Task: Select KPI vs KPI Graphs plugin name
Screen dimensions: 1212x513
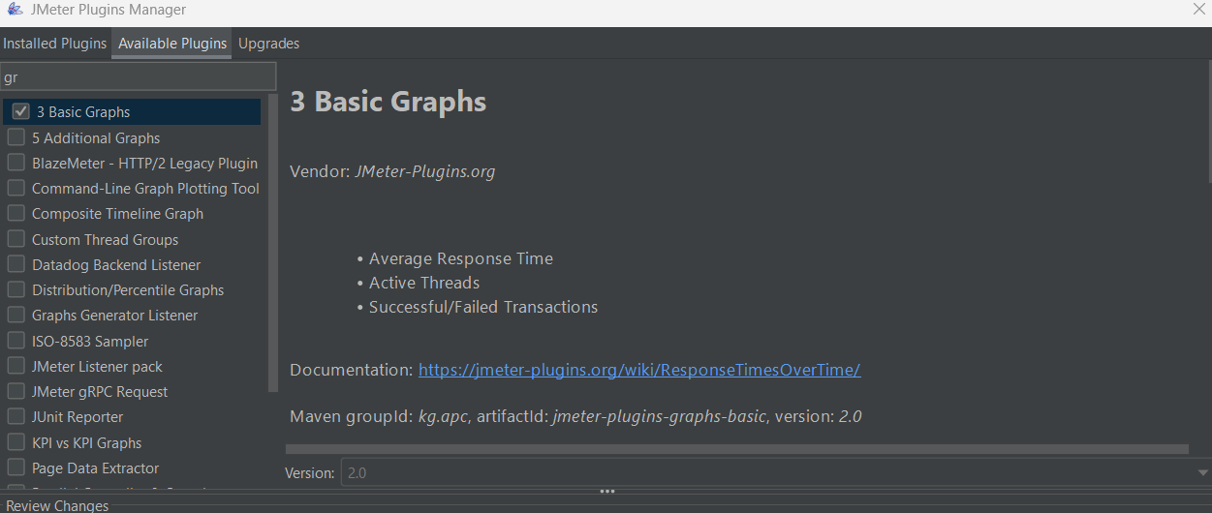Action: pos(86,443)
